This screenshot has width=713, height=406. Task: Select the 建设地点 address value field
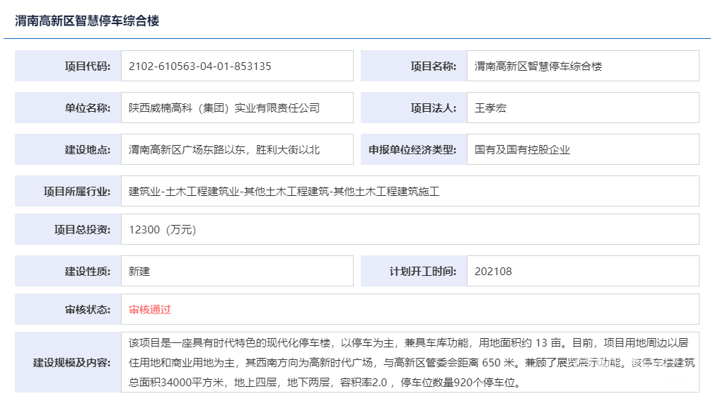(x=224, y=150)
